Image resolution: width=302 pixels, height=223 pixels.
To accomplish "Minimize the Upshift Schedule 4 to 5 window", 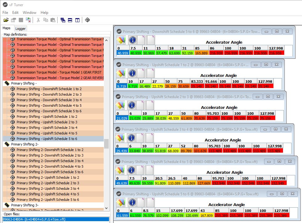I will pos(269,161).
